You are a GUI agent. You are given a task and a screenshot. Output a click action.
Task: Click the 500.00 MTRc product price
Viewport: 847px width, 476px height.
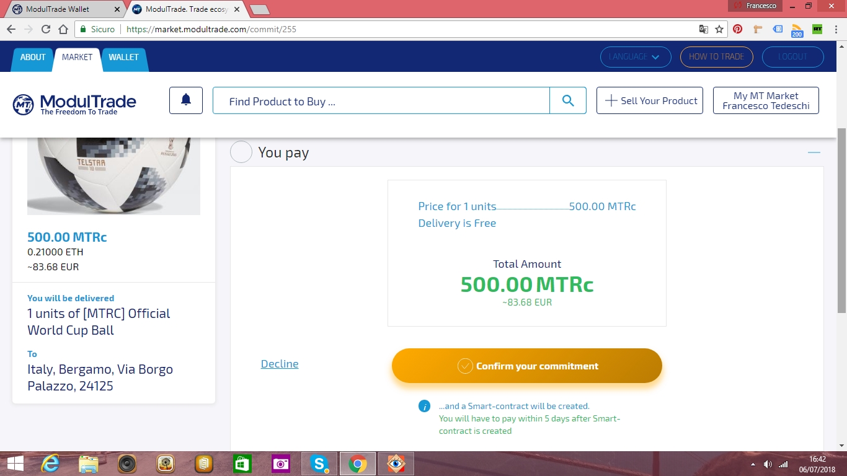67,237
